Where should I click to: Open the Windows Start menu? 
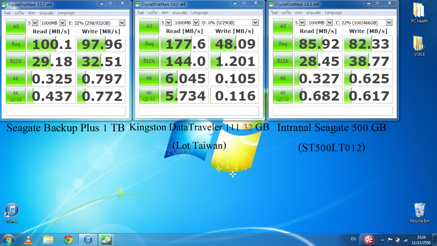coord(8,239)
